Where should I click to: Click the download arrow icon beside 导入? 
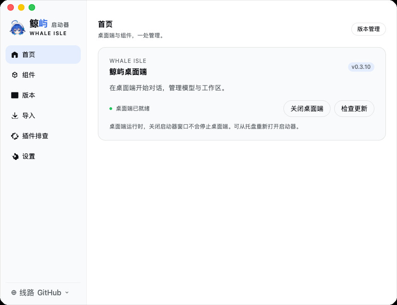[x=15, y=116]
